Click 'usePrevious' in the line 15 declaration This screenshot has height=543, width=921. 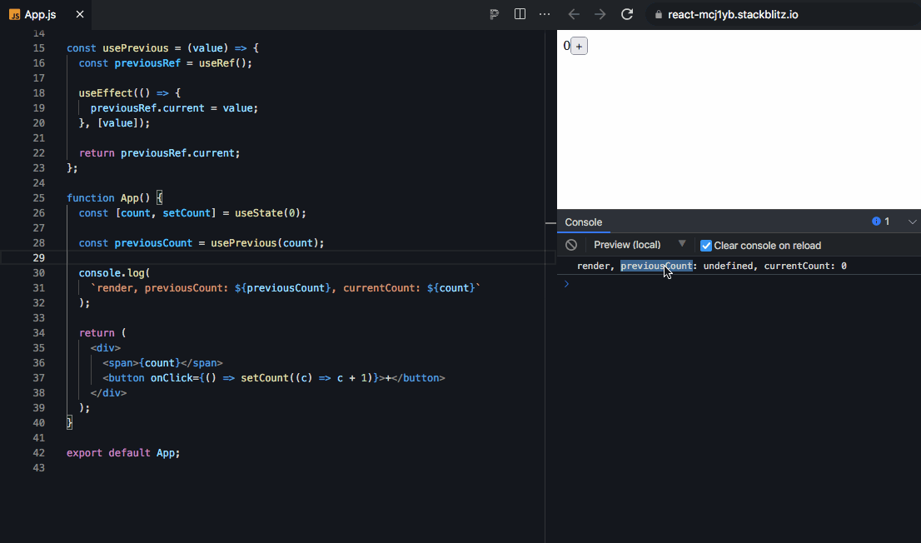click(x=136, y=48)
